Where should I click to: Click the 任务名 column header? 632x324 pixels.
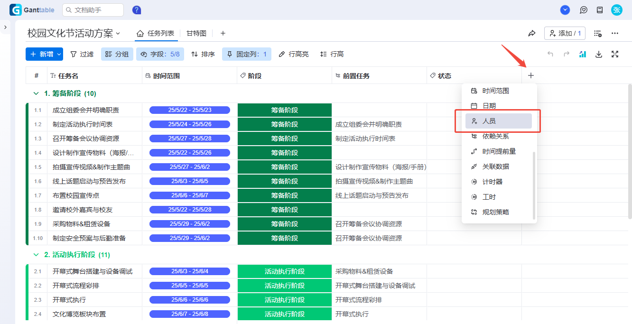tap(94, 76)
